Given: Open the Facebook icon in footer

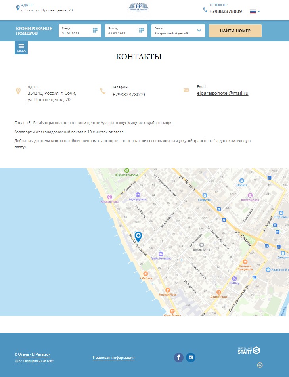Looking at the screenshot, I should [x=179, y=358].
